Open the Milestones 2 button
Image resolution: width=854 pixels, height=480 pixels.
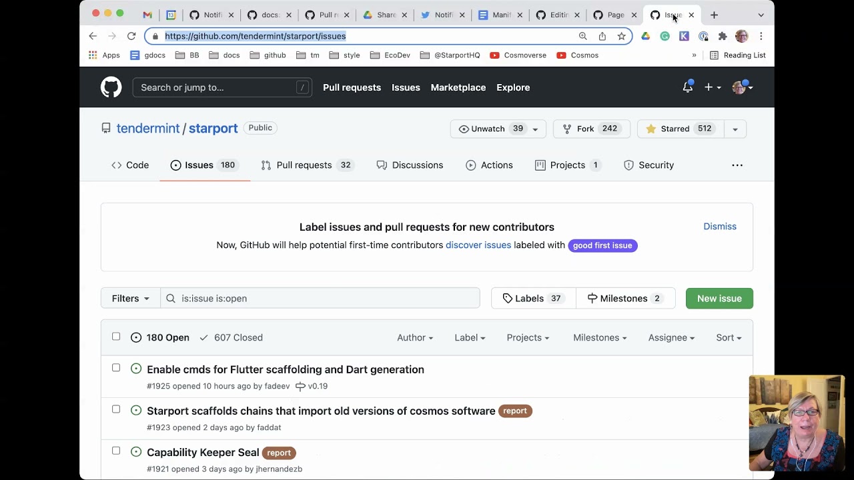625,298
